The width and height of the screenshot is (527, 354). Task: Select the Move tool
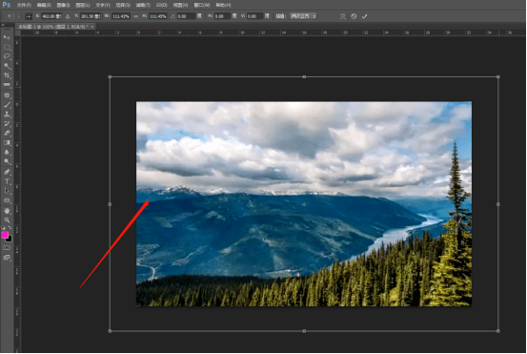pos(7,37)
